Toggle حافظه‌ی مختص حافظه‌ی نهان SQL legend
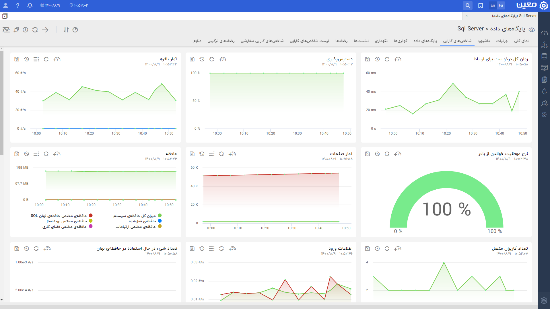The image size is (550, 309). pyautogui.click(x=62, y=215)
